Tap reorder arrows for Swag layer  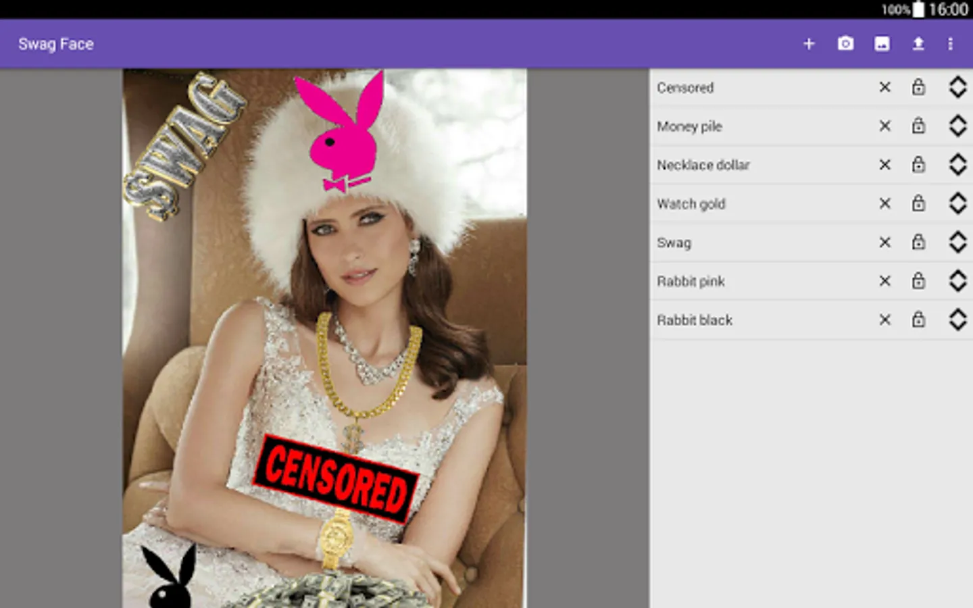tap(957, 243)
